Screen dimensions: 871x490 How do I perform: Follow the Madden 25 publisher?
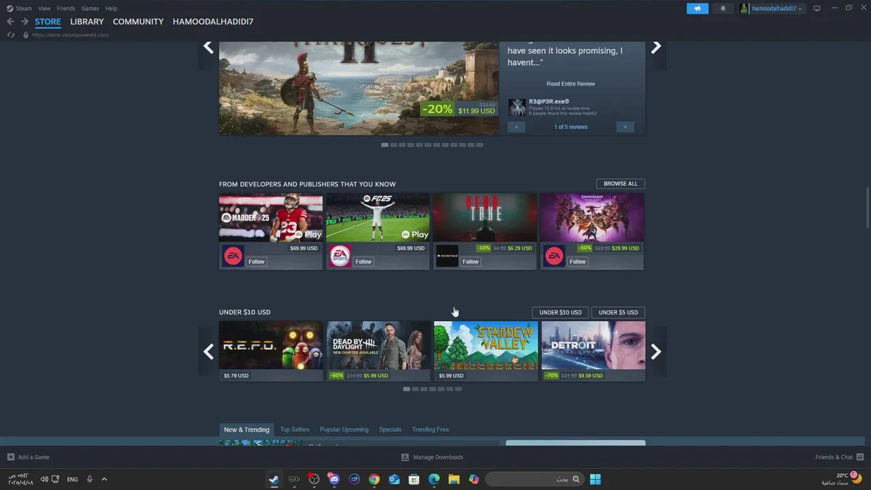pyautogui.click(x=257, y=261)
